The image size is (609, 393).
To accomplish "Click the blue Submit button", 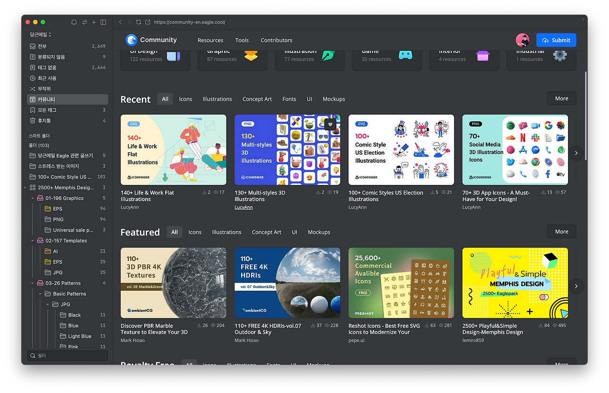I will (556, 40).
